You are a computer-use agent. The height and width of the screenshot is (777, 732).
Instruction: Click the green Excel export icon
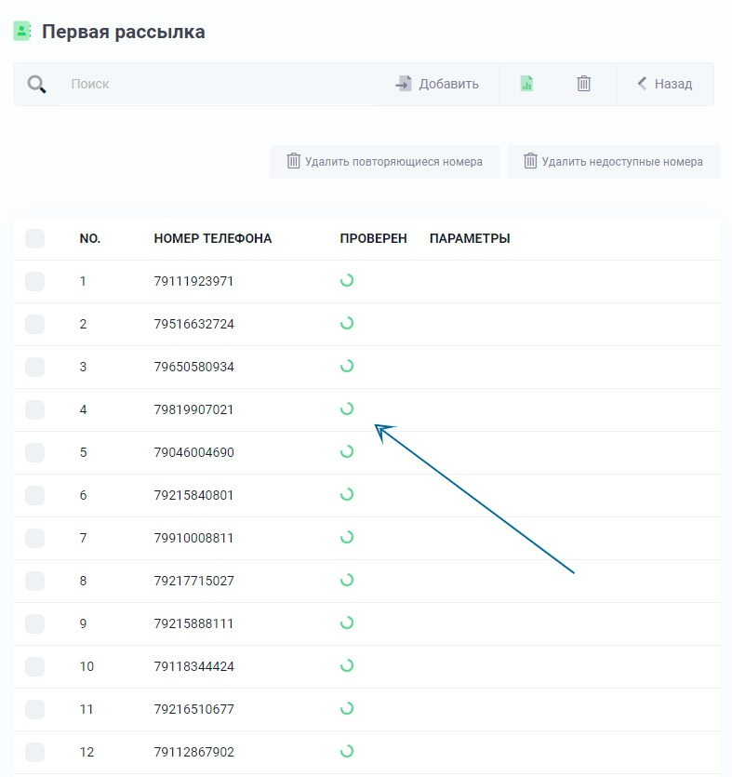point(526,84)
